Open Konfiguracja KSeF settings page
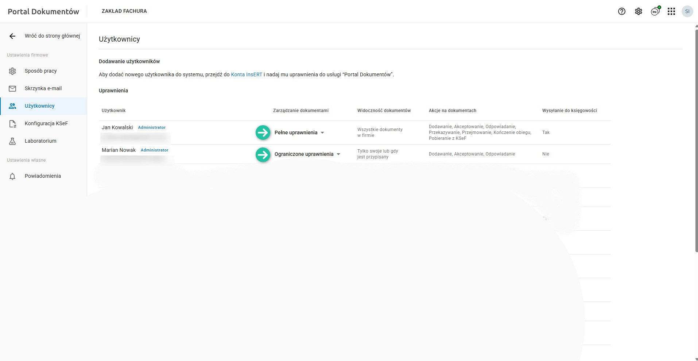Screen dimensions: 698x361 pos(46,123)
